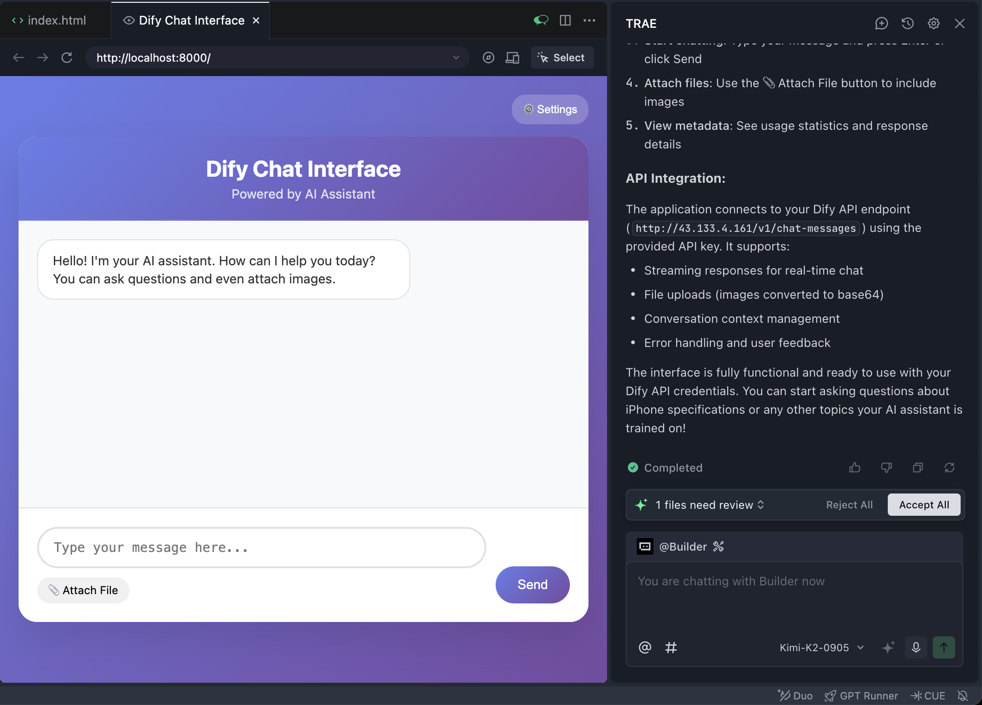
Task: Expand the URL address history dropdown
Action: pyautogui.click(x=456, y=58)
